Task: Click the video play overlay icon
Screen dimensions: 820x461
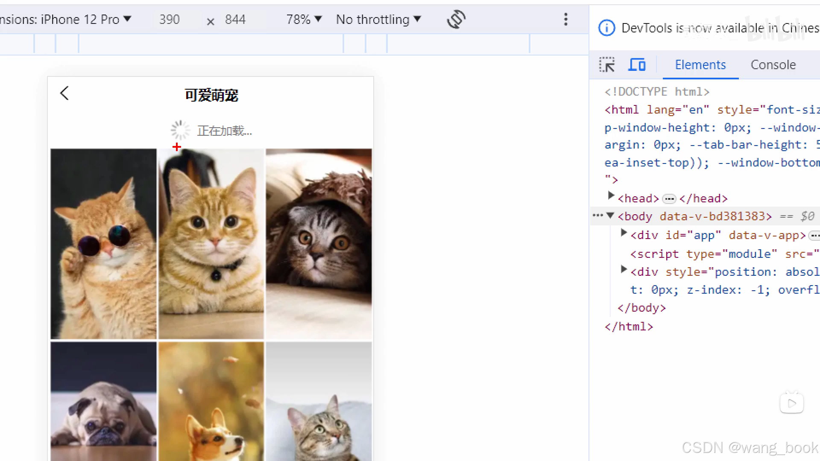Action: pyautogui.click(x=791, y=403)
